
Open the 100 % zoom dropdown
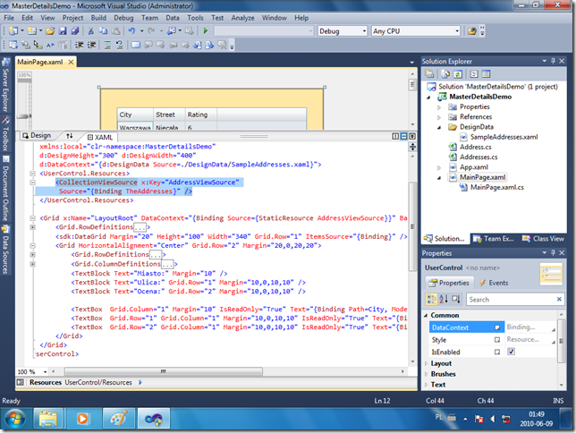[45, 372]
